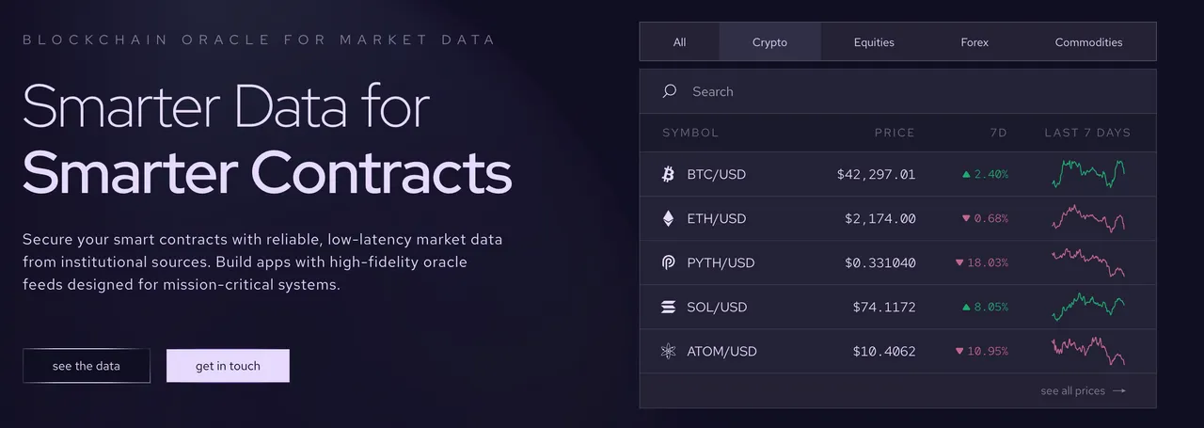
Task: Click the Pyth logo icon beside PYTH/USD
Action: click(x=669, y=262)
